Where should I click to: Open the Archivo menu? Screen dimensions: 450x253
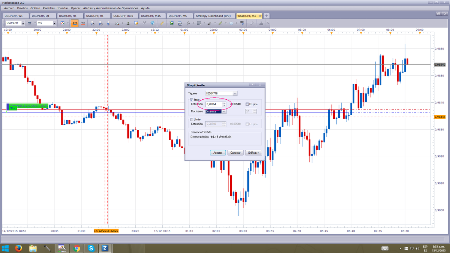[9, 8]
